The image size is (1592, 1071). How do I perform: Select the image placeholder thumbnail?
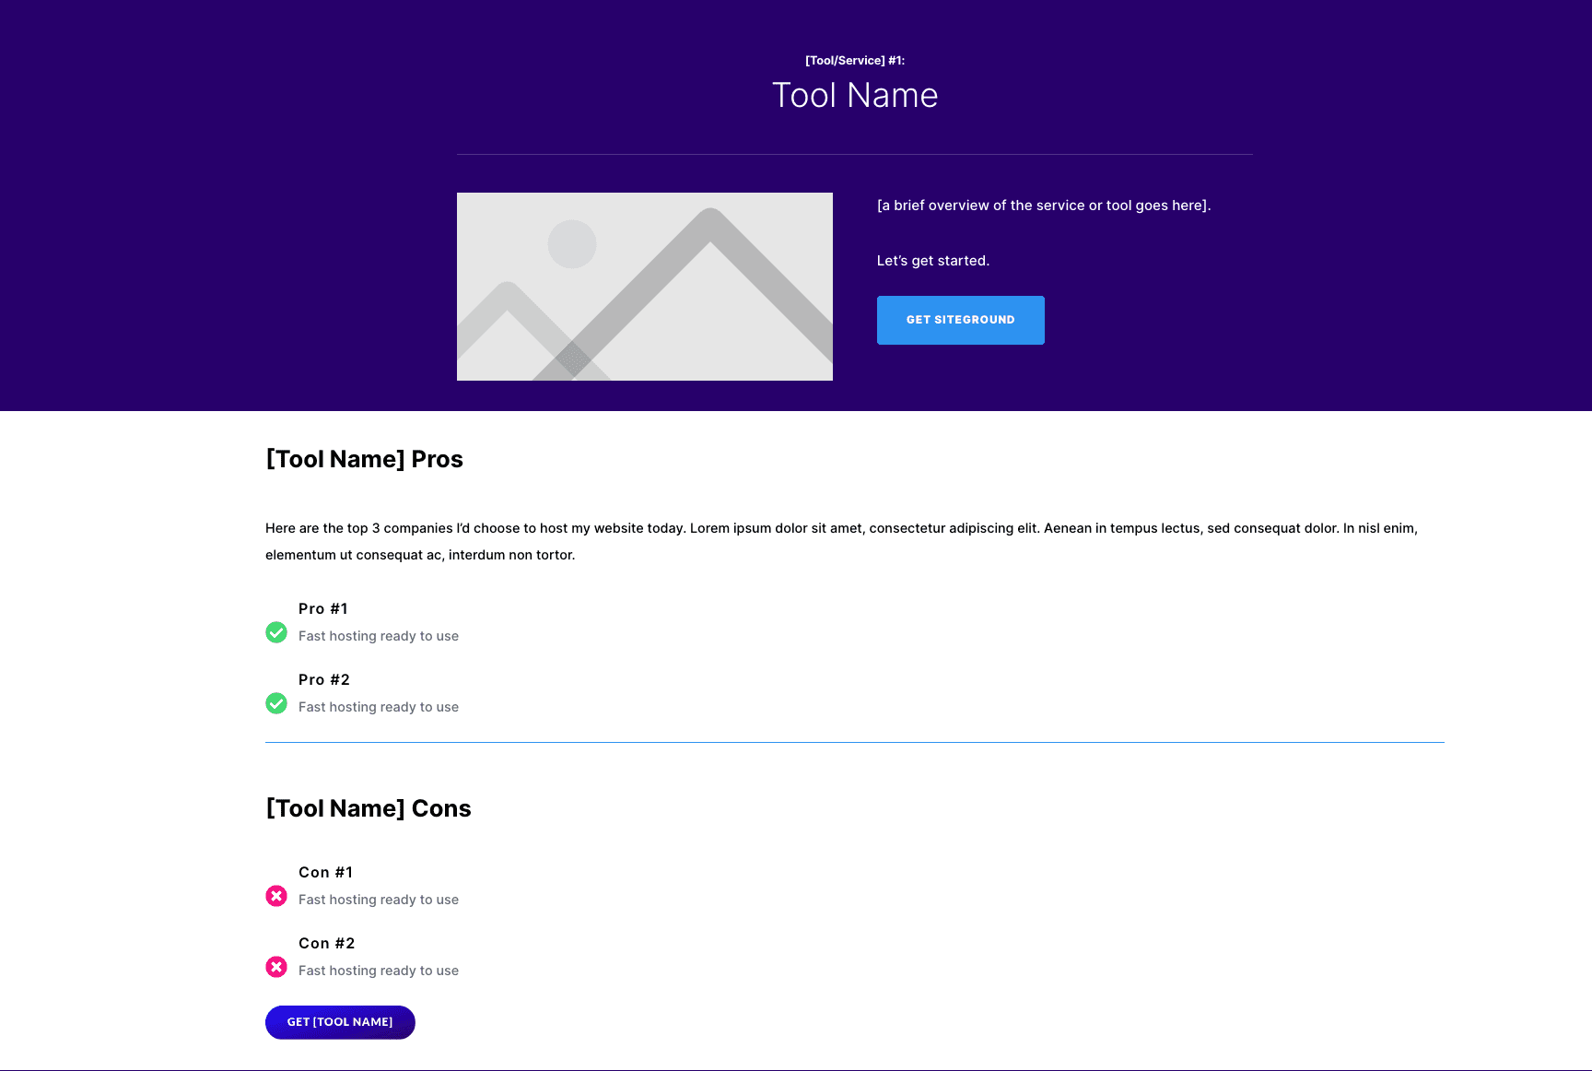645,286
